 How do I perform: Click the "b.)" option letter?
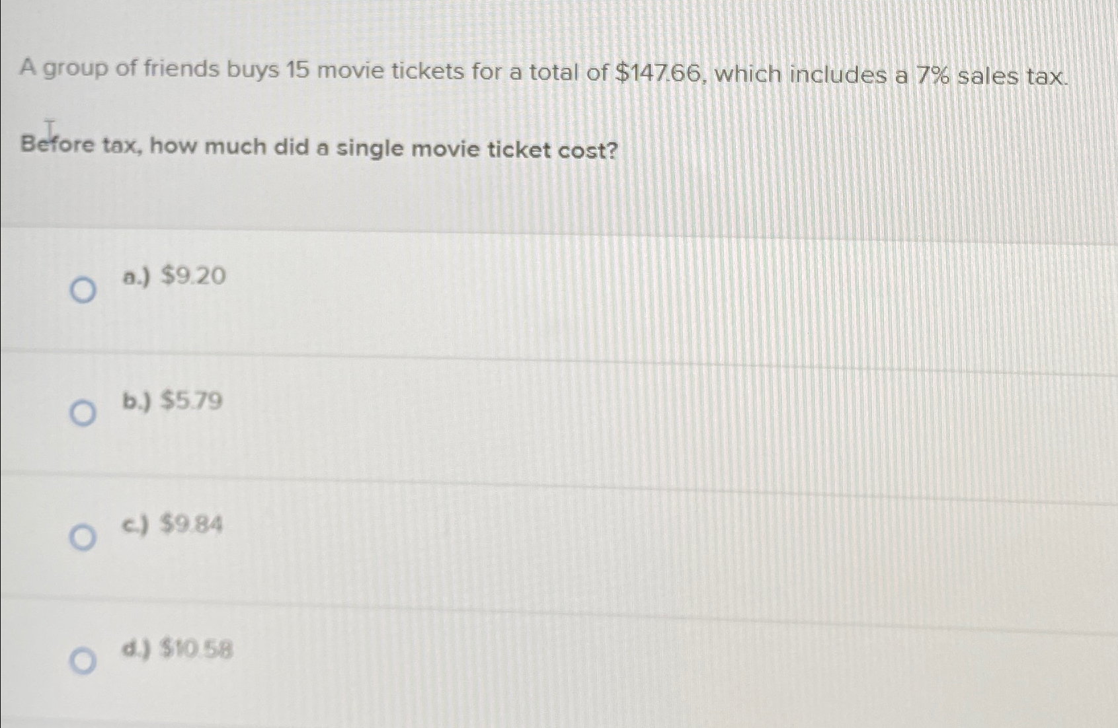pos(137,400)
